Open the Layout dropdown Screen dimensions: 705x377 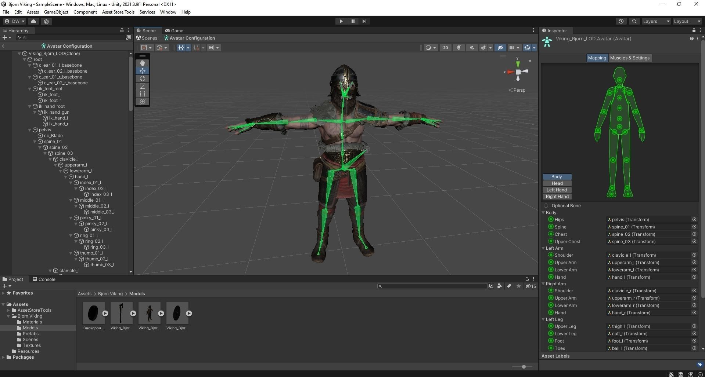point(687,21)
